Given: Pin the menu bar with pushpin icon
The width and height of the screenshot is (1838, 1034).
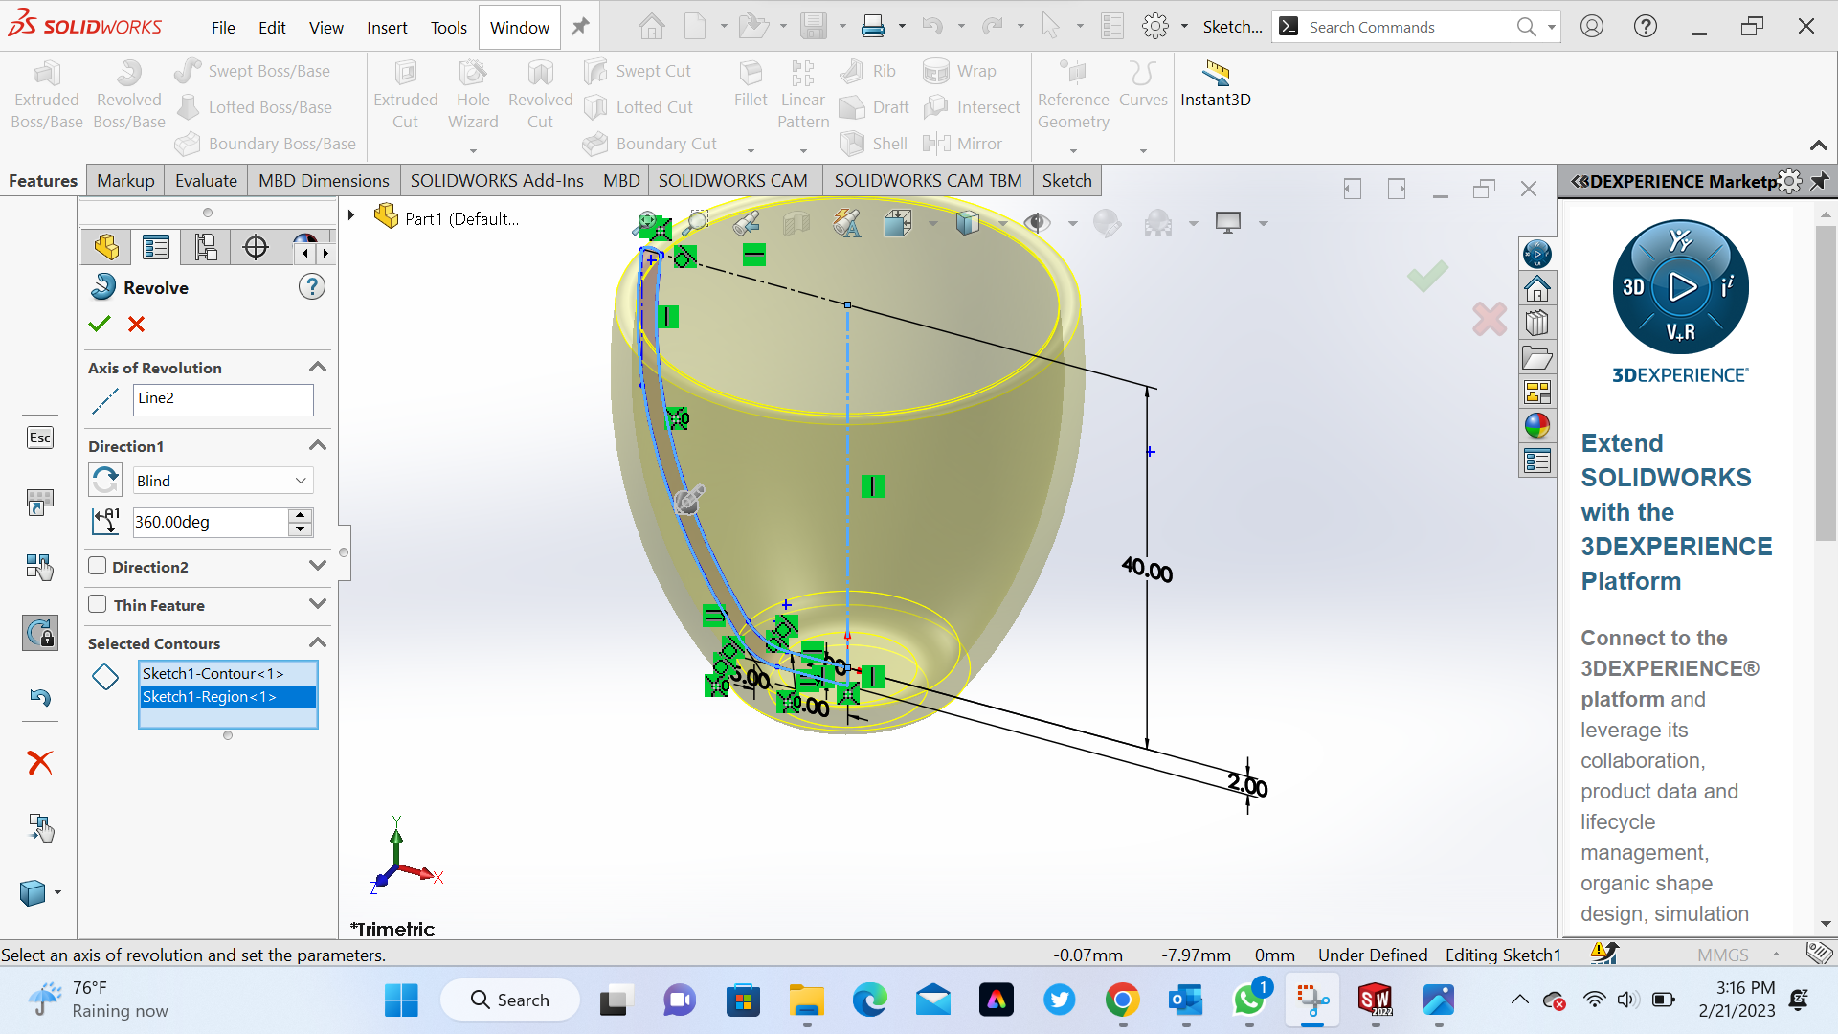Looking at the screenshot, I should pyautogui.click(x=580, y=27).
